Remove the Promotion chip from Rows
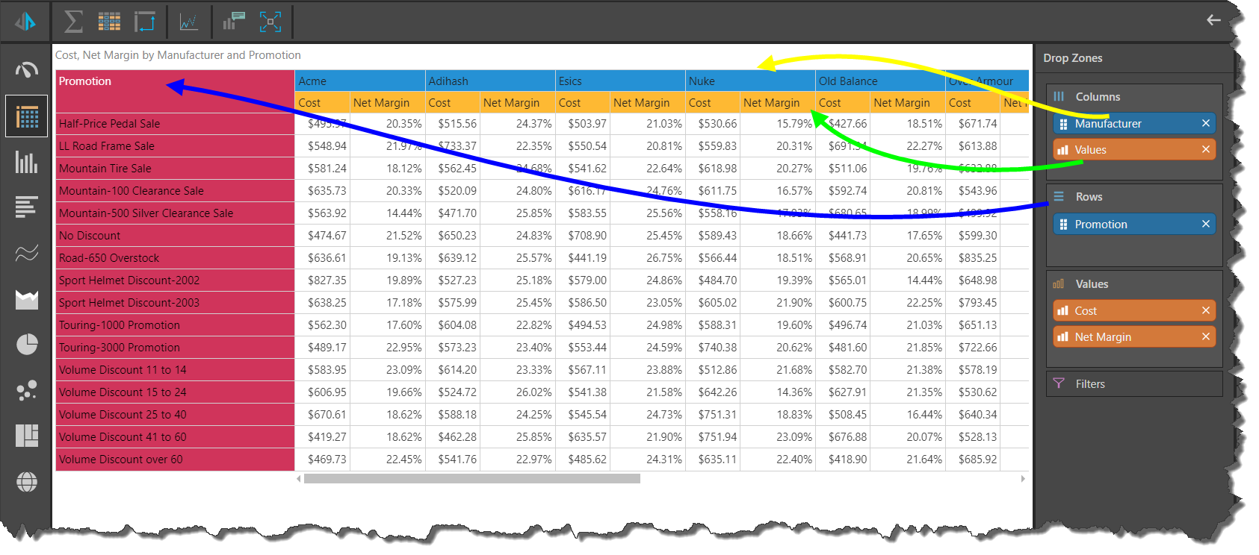 coord(1205,225)
